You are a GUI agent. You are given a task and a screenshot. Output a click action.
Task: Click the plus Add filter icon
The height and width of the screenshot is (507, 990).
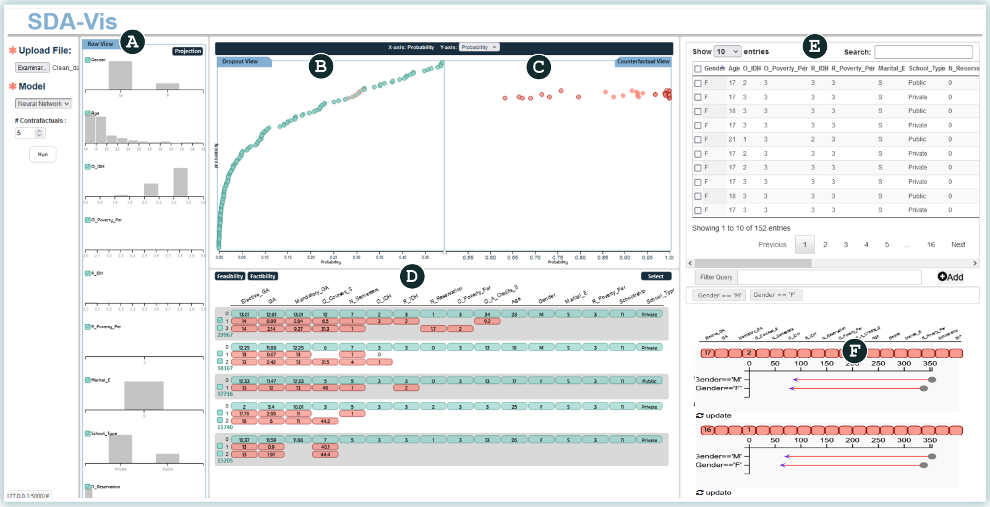point(942,277)
